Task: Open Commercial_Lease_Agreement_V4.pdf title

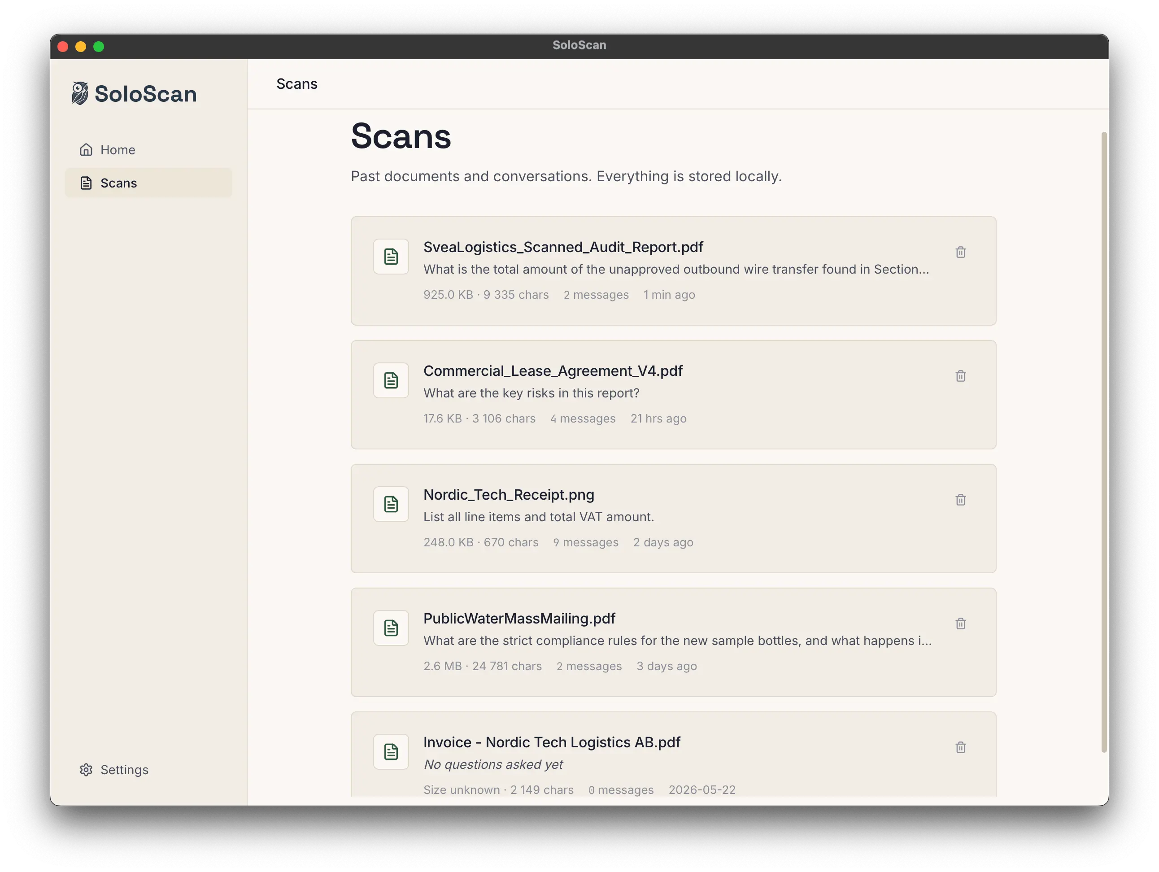Action: (x=553, y=371)
